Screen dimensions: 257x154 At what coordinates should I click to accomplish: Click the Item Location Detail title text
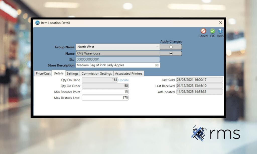coord(55,23)
